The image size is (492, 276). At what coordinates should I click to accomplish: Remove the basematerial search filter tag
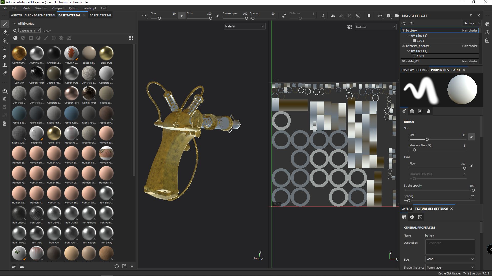(39, 30)
